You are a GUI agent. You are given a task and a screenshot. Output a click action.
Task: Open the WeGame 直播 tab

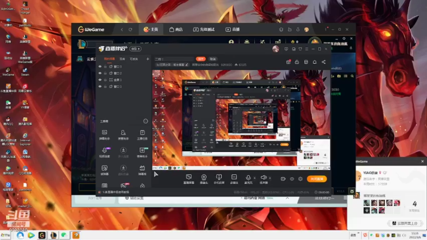pyautogui.click(x=232, y=29)
